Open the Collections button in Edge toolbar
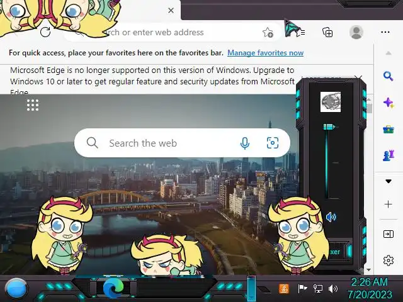This screenshot has height=302, width=403. pyautogui.click(x=327, y=32)
